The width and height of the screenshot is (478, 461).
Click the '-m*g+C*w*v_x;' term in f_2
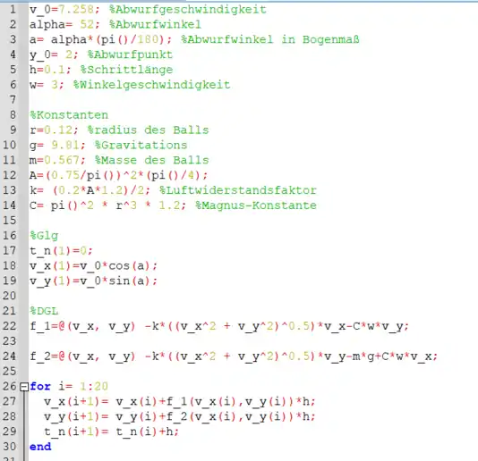pyautogui.click(x=392, y=356)
